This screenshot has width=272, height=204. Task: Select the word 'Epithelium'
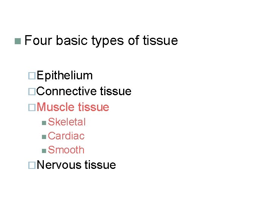point(65,76)
